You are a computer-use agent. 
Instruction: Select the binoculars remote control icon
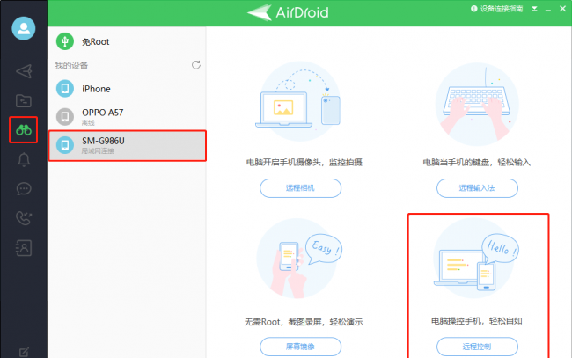(x=24, y=130)
